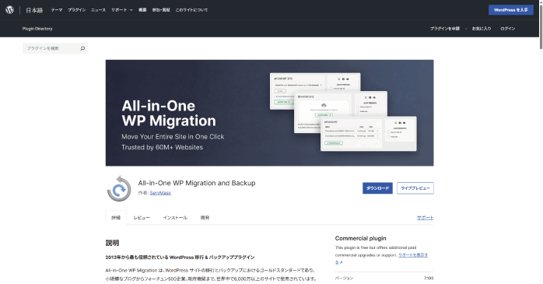The height and width of the screenshot is (284, 543).
Task: Open the お気に入り link
Action: [x=482, y=29]
